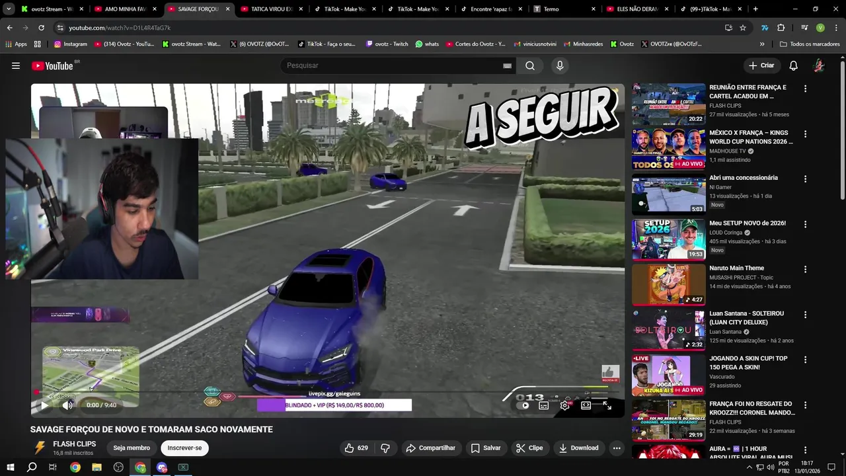Open the Meu SETUP NOVO de 2026 thumbnail
Image resolution: width=846 pixels, height=476 pixels.
coord(669,239)
